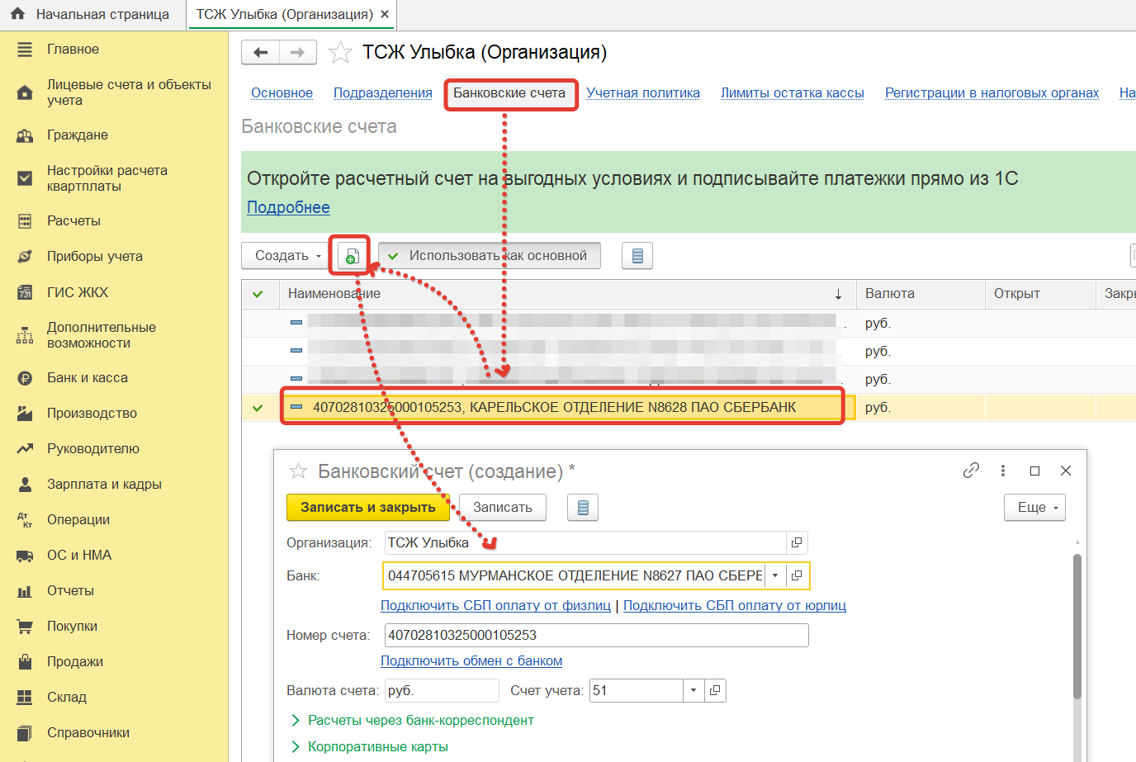
Task: Switch to the Учетная политика tab
Action: [643, 93]
